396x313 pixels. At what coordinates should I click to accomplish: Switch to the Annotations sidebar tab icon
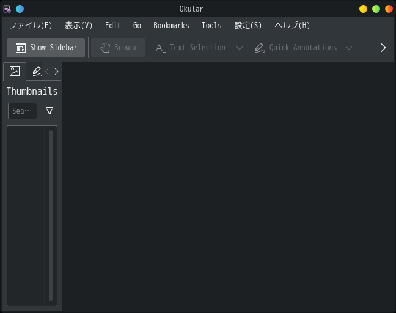pos(37,72)
